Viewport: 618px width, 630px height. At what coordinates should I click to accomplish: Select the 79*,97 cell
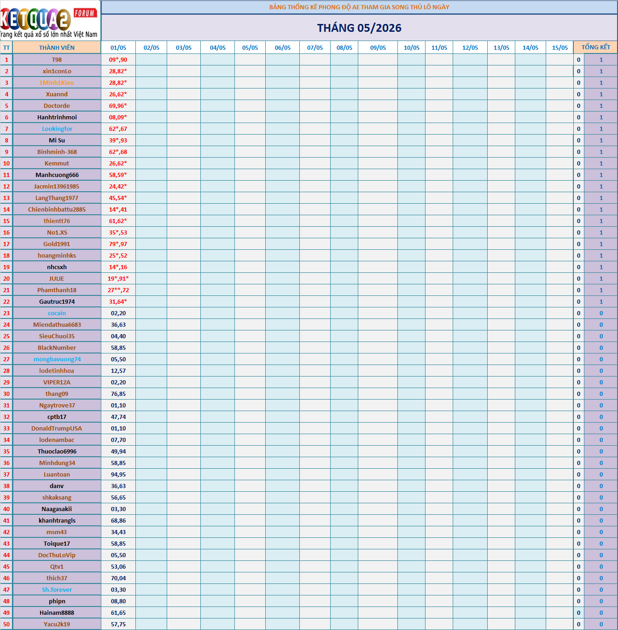pyautogui.click(x=118, y=244)
